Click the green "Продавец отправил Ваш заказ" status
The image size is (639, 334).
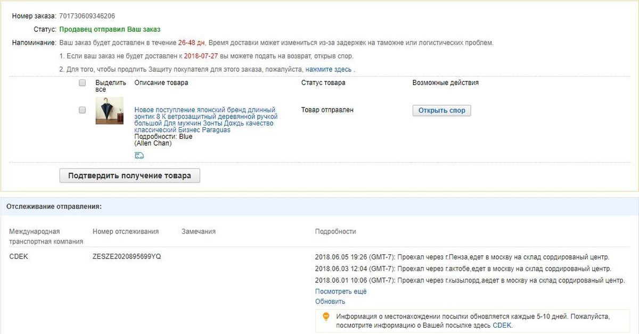(110, 29)
